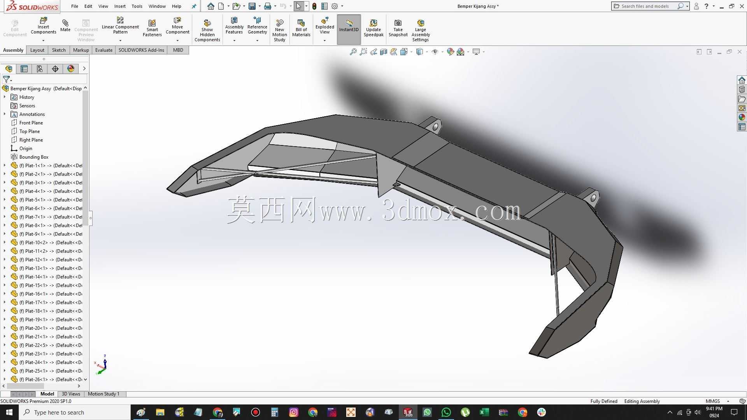This screenshot has width=747, height=420.
Task: Open Appearances task pane icon
Action: click(x=742, y=117)
